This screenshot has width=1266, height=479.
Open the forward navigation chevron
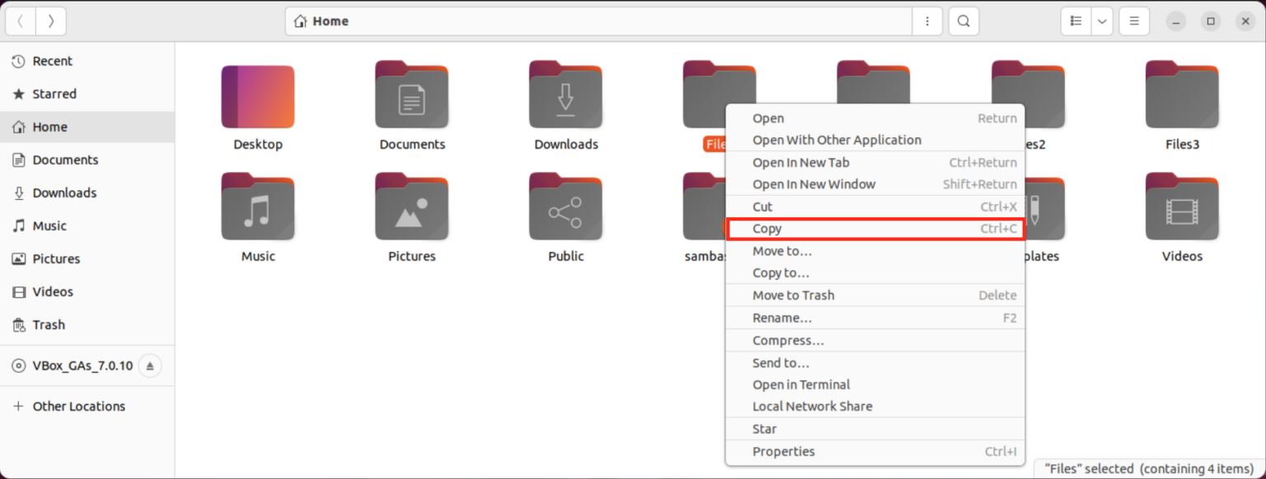pos(50,21)
